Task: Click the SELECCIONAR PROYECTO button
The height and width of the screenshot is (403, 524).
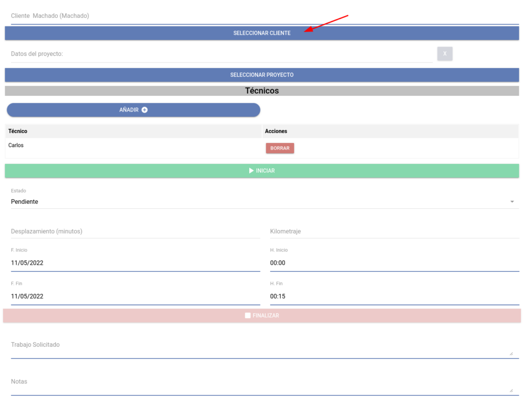Action: pos(262,75)
